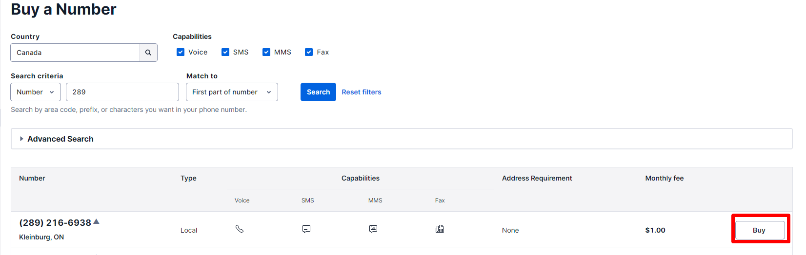
Task: Uncheck the Voice capability checkbox
Action: click(x=181, y=52)
